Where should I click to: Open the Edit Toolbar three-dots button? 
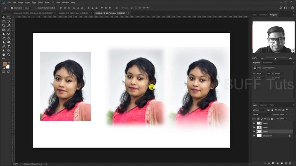click(x=4, y=59)
